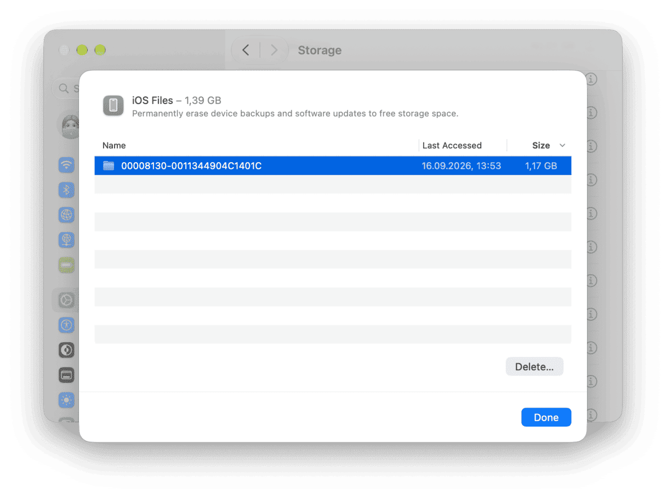666x500 pixels.
Task: Click the folder icon of the backup row
Action: click(x=109, y=165)
